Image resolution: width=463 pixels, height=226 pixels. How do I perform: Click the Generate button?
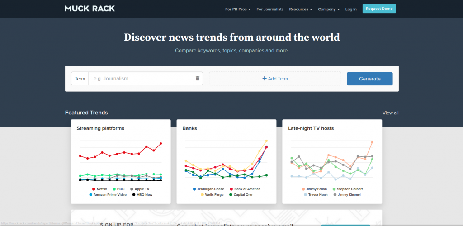coord(370,79)
